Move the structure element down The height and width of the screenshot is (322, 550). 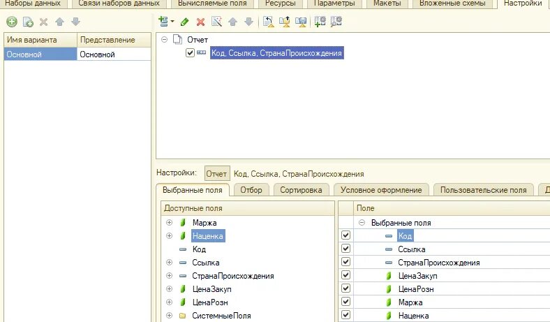248,22
